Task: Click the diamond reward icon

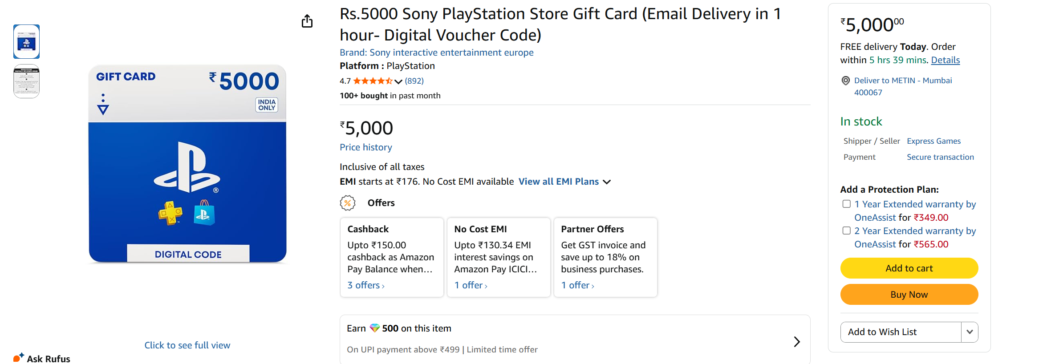Action: pos(374,328)
